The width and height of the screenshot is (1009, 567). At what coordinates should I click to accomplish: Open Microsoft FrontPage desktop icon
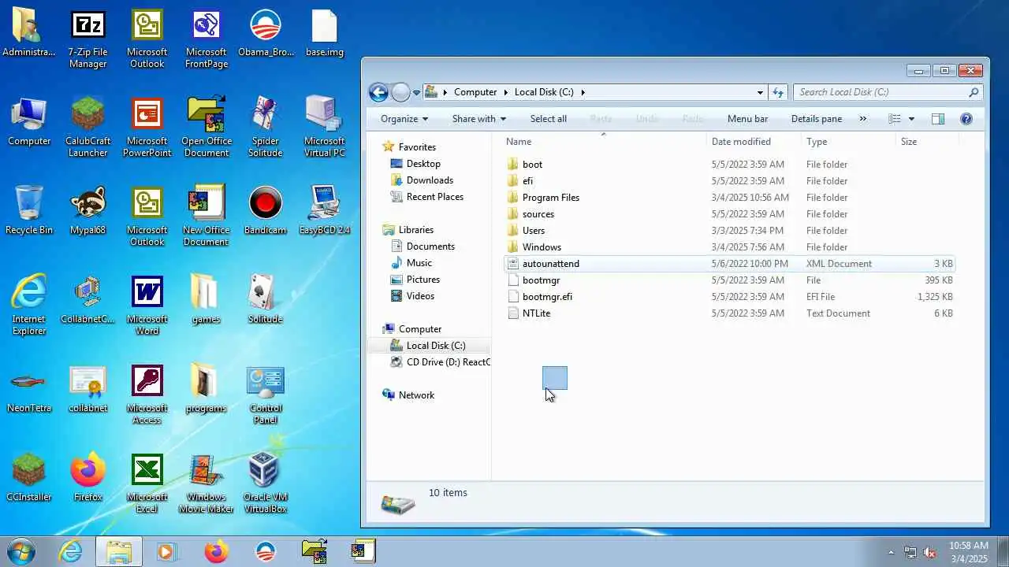tap(206, 39)
